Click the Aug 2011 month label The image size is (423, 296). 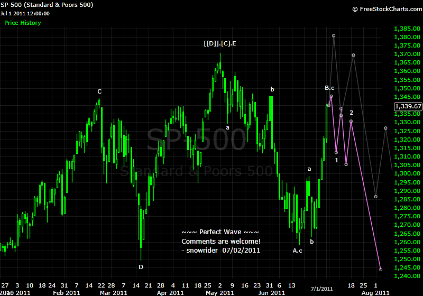(375, 293)
